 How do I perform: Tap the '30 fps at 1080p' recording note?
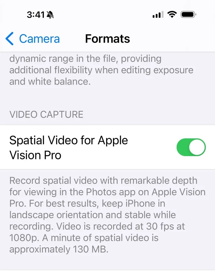click(97, 232)
